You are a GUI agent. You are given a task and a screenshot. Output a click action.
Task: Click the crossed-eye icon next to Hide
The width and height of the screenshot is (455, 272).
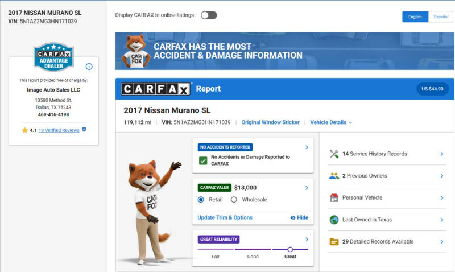(x=293, y=218)
